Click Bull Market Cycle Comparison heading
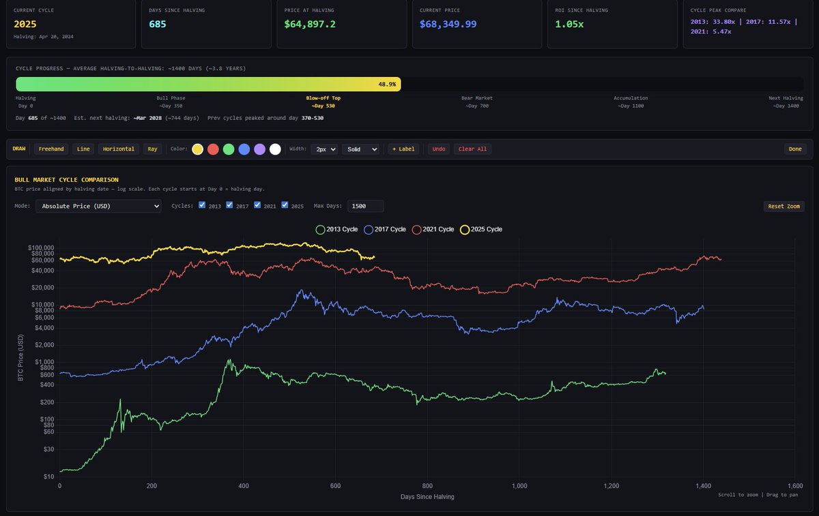The width and height of the screenshot is (819, 516). 66,180
